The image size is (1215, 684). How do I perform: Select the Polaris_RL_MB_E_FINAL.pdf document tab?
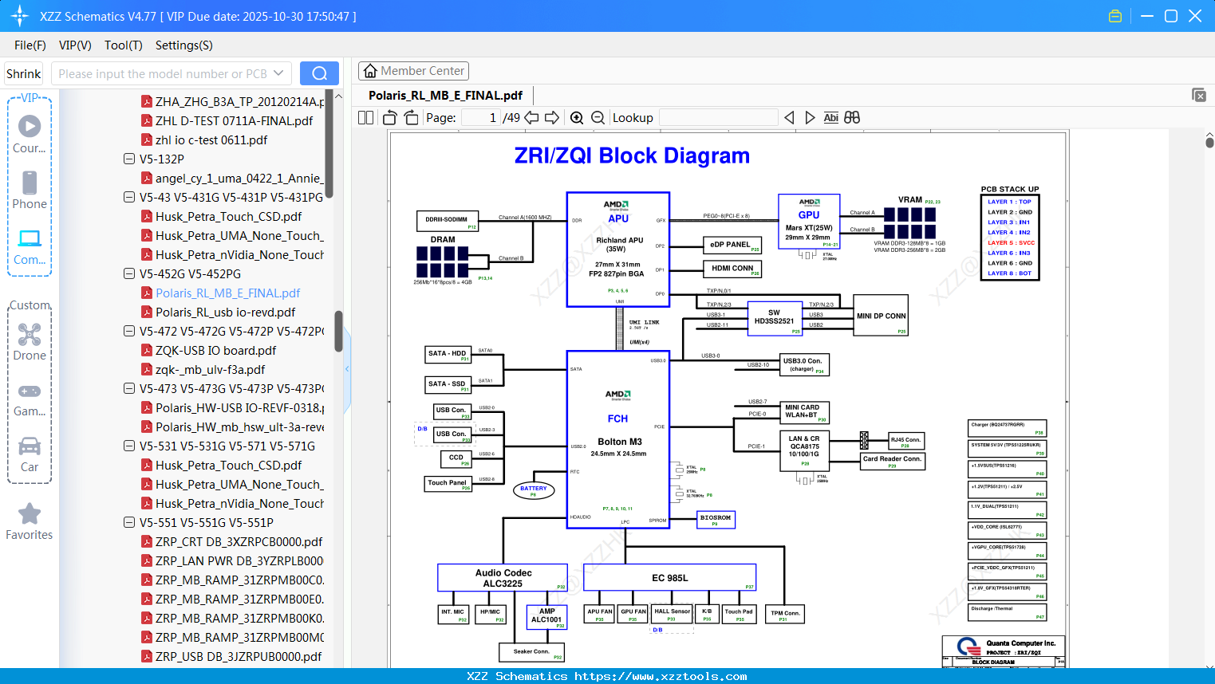coord(445,96)
